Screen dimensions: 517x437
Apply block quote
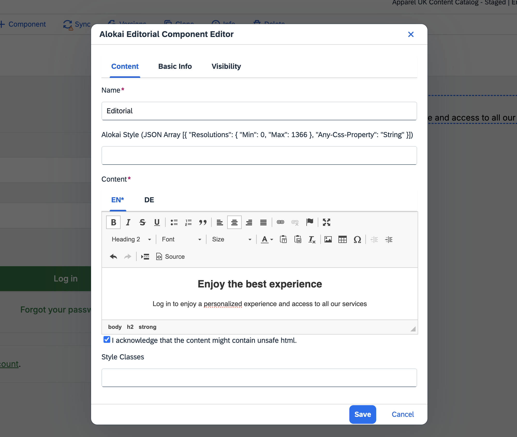203,222
